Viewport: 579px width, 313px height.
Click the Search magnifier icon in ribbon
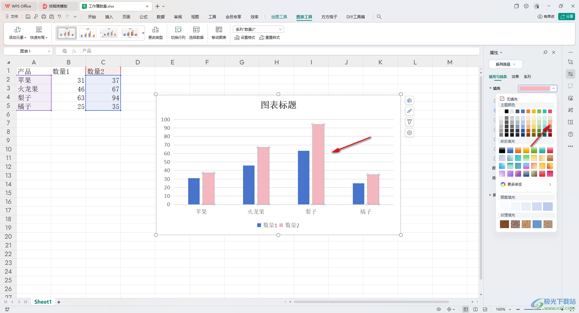(x=379, y=17)
